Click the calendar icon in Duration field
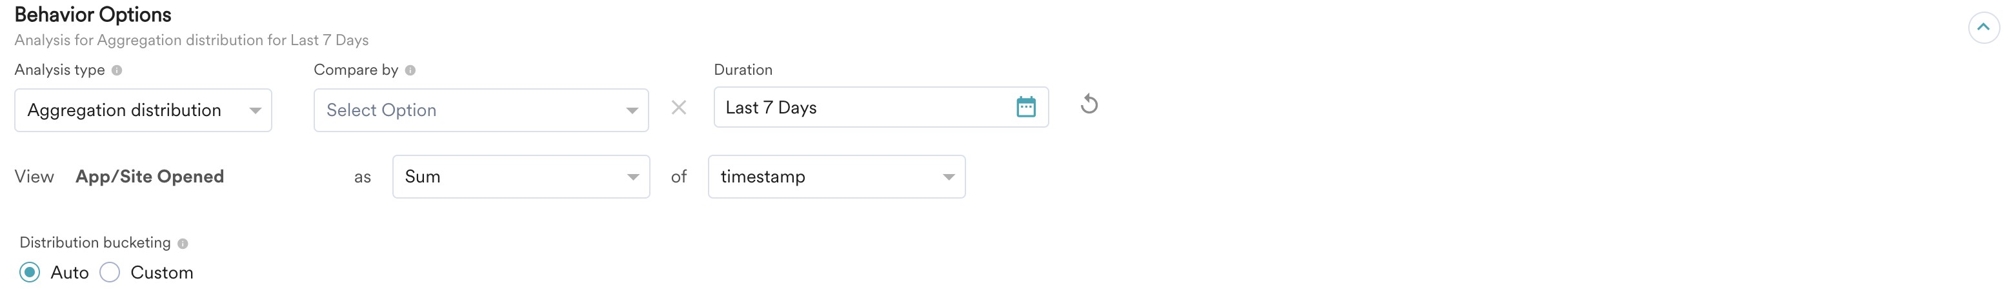 click(x=1025, y=107)
